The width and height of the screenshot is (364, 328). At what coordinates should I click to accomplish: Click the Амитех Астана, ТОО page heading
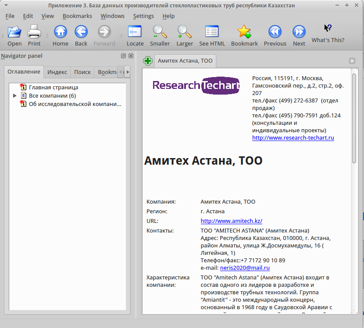(203, 161)
